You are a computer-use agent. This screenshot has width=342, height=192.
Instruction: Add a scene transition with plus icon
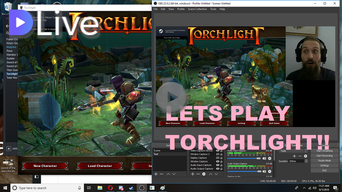294,156
